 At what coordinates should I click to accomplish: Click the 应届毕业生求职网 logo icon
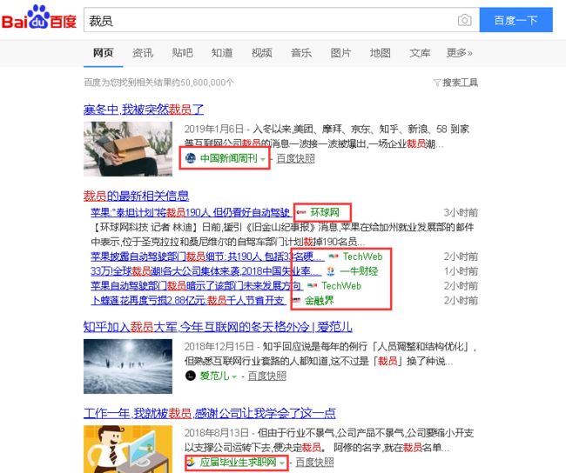click(191, 462)
